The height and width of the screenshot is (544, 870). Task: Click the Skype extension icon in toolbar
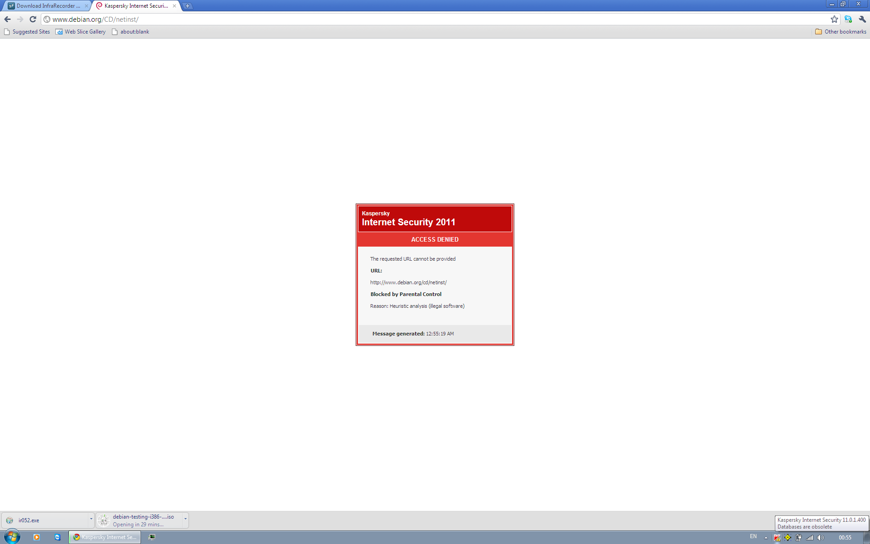848,19
